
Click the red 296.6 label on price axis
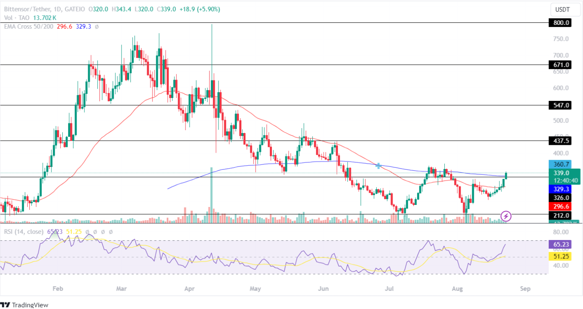click(560, 206)
